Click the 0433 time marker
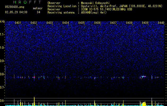This screenshot has height=106, width=167. 50,23
